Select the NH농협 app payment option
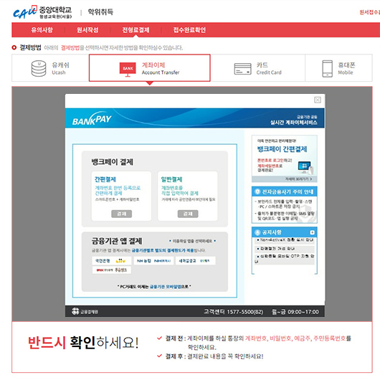 tap(153, 261)
